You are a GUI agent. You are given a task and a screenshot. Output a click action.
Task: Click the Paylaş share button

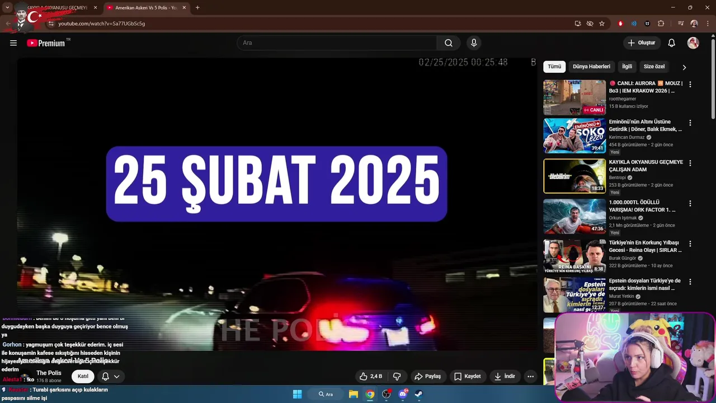(x=427, y=376)
